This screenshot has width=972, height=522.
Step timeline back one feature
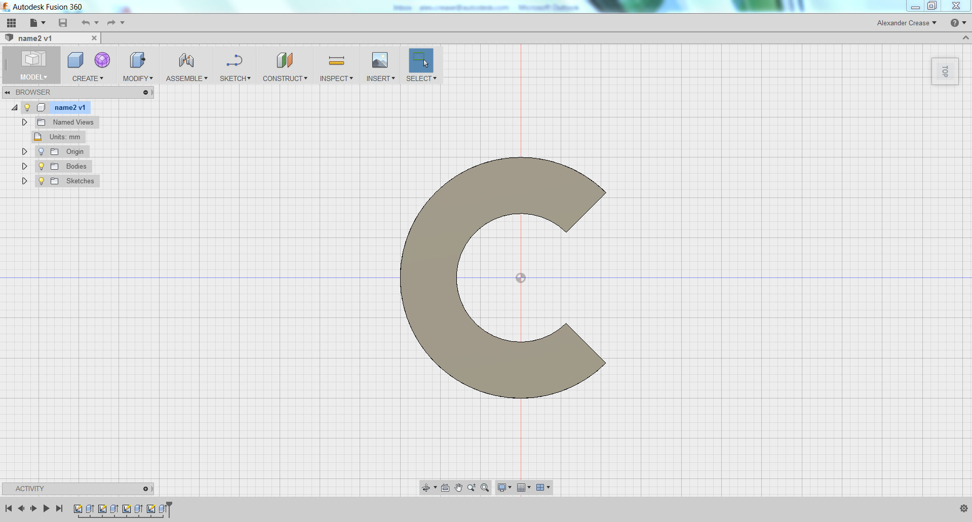point(21,508)
